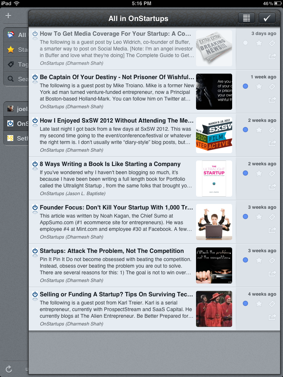Share the Captain Of Your Destiny article
The height and width of the screenshot is (377, 283).
click(x=272, y=99)
